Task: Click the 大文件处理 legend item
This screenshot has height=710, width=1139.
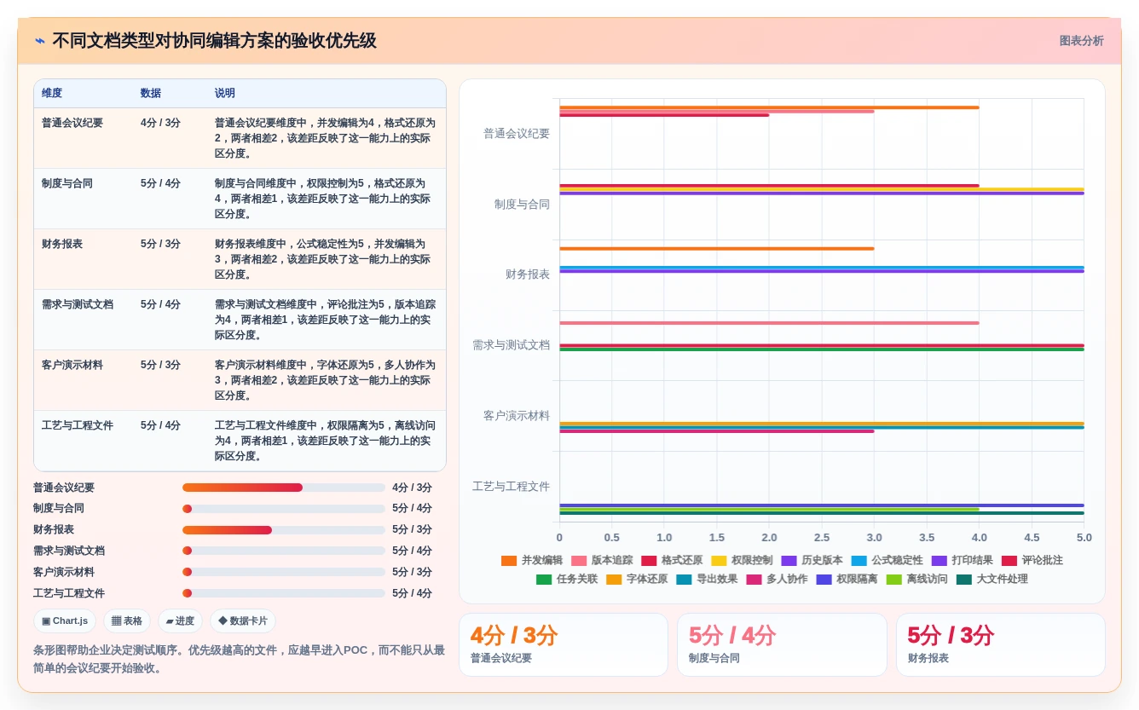Action: (992, 580)
